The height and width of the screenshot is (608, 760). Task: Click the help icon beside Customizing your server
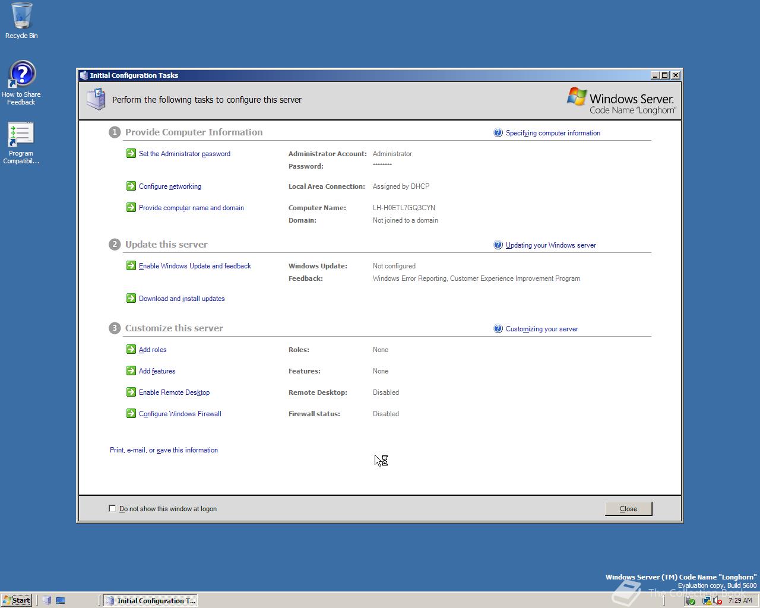point(498,328)
